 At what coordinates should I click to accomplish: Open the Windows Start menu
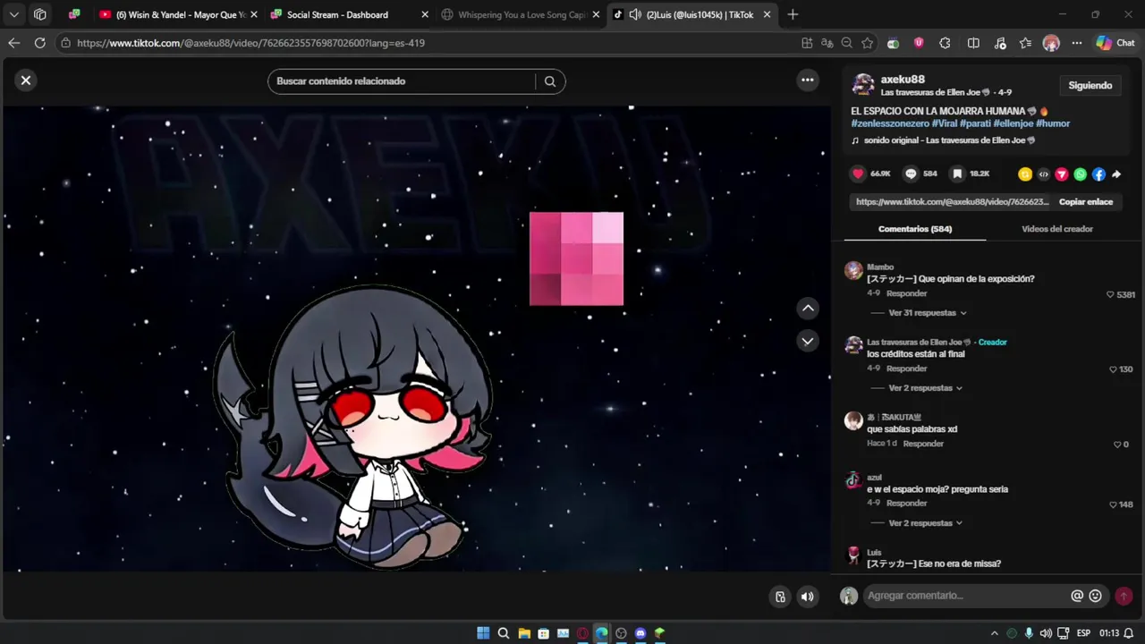click(483, 633)
